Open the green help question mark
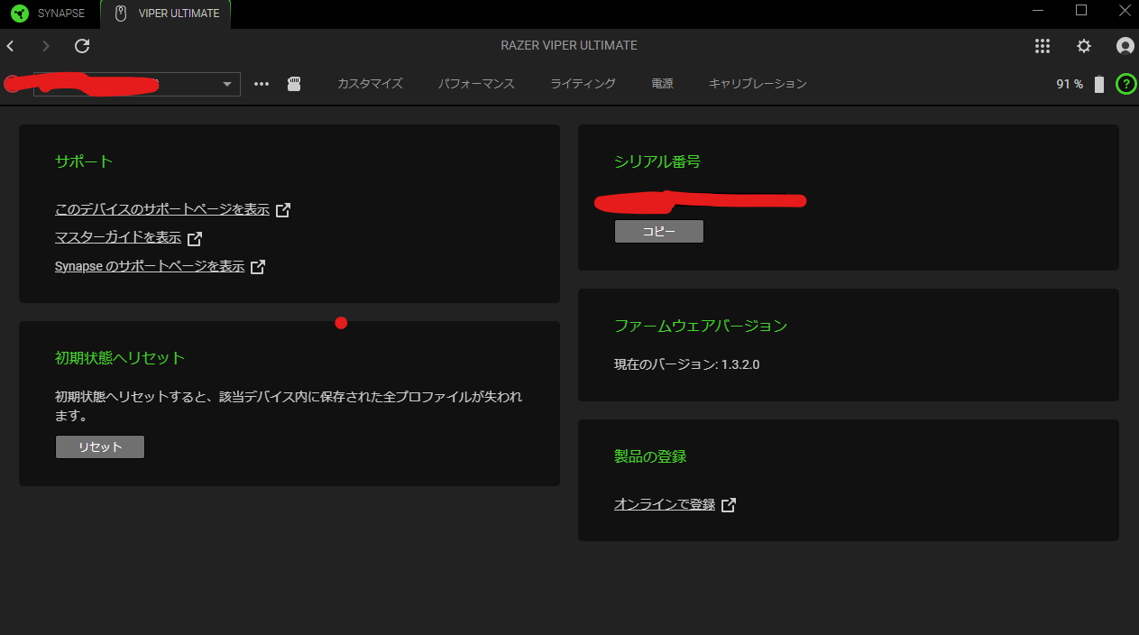1139x635 pixels. 1125,84
